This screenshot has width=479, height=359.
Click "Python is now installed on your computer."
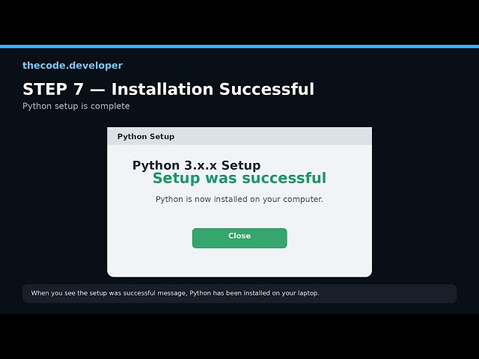(x=239, y=199)
